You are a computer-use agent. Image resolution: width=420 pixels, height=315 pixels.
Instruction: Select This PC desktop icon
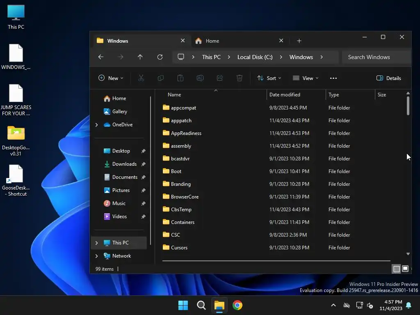(16, 17)
